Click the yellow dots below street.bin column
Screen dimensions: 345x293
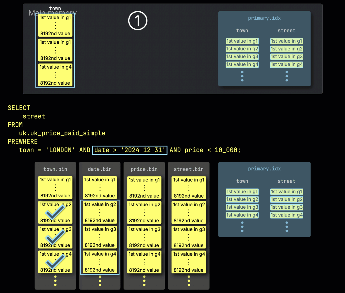(189, 281)
